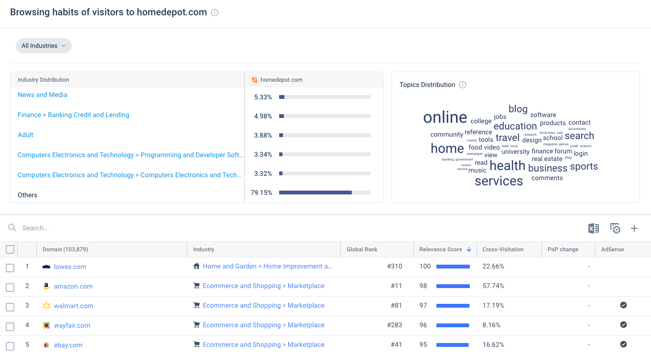The height and width of the screenshot is (354, 651).
Task: Click cart icon in ebay.com industry cell
Action: [196, 344]
